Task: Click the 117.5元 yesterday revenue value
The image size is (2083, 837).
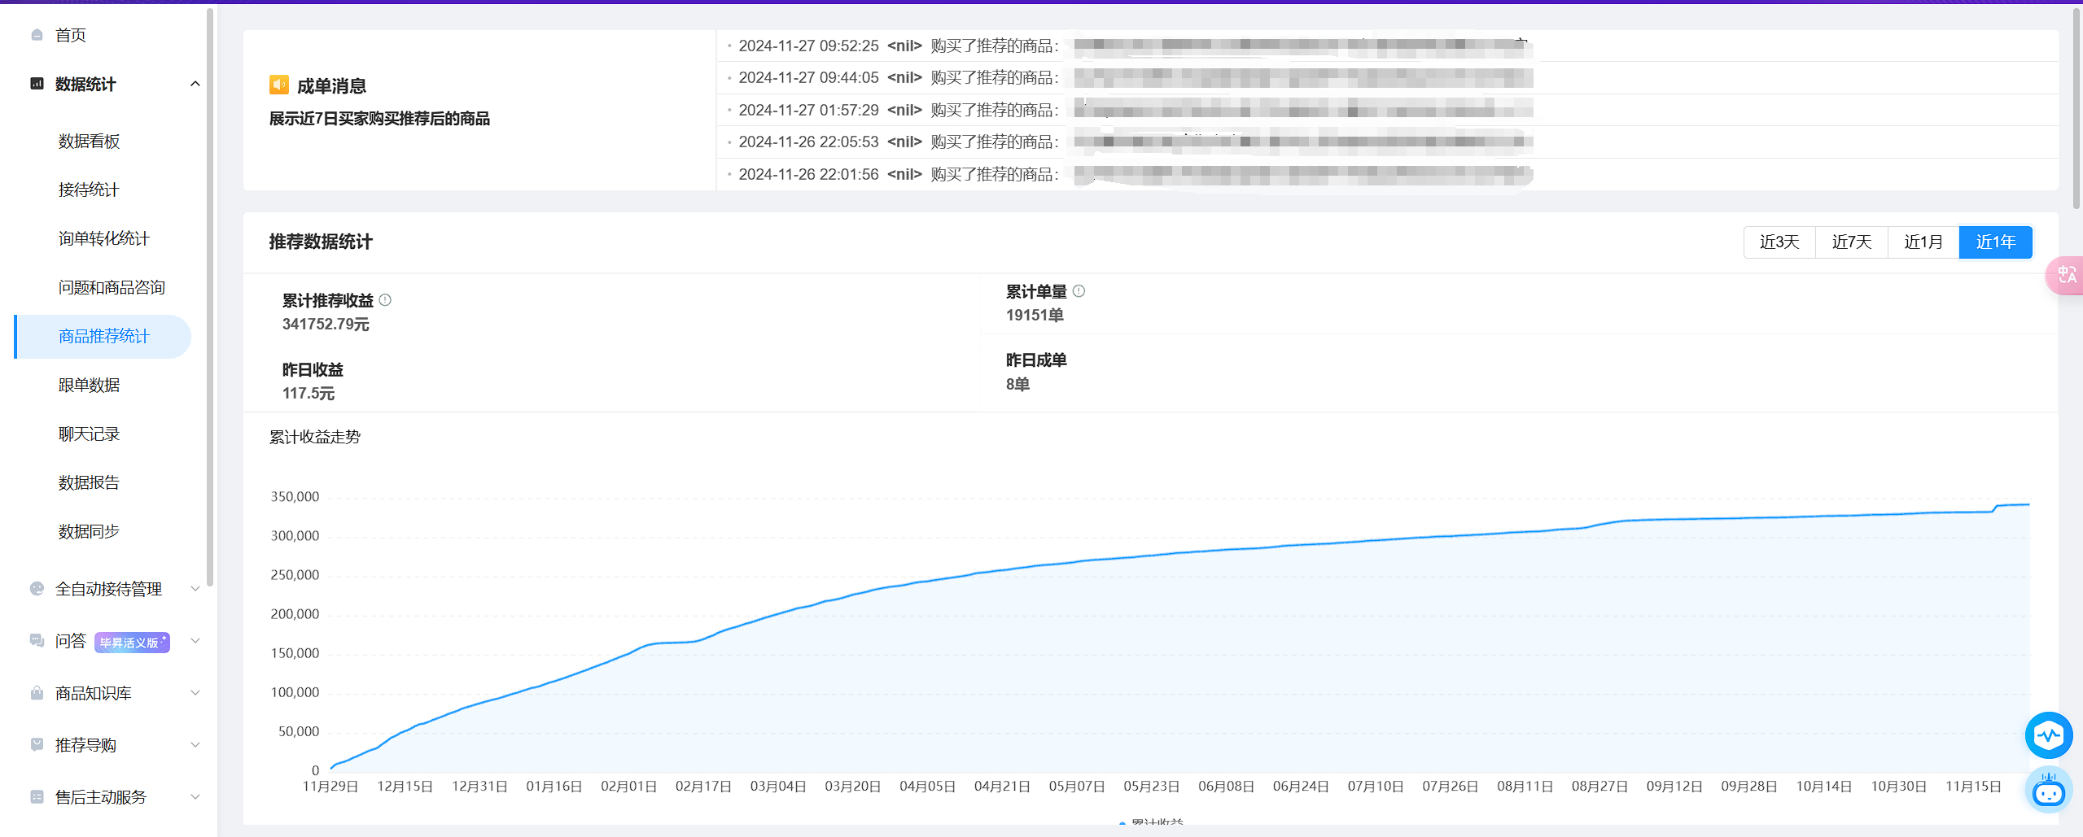Action: (x=309, y=394)
